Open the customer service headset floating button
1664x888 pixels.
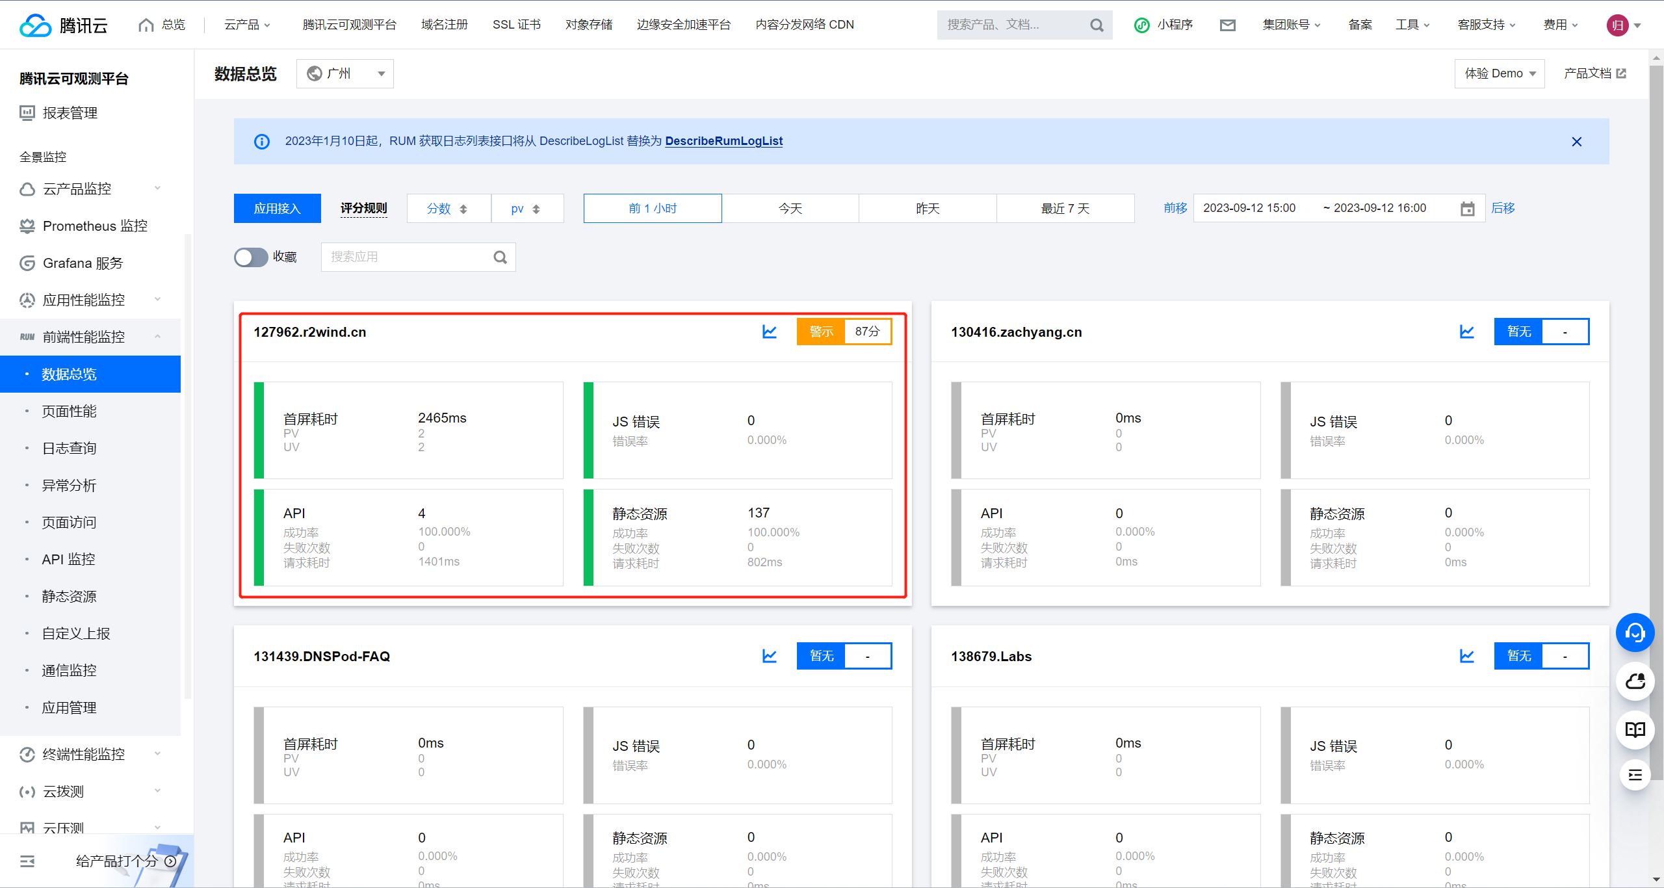[x=1635, y=633]
